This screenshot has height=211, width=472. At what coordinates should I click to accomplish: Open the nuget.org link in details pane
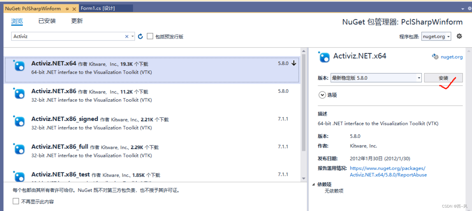point(452,57)
